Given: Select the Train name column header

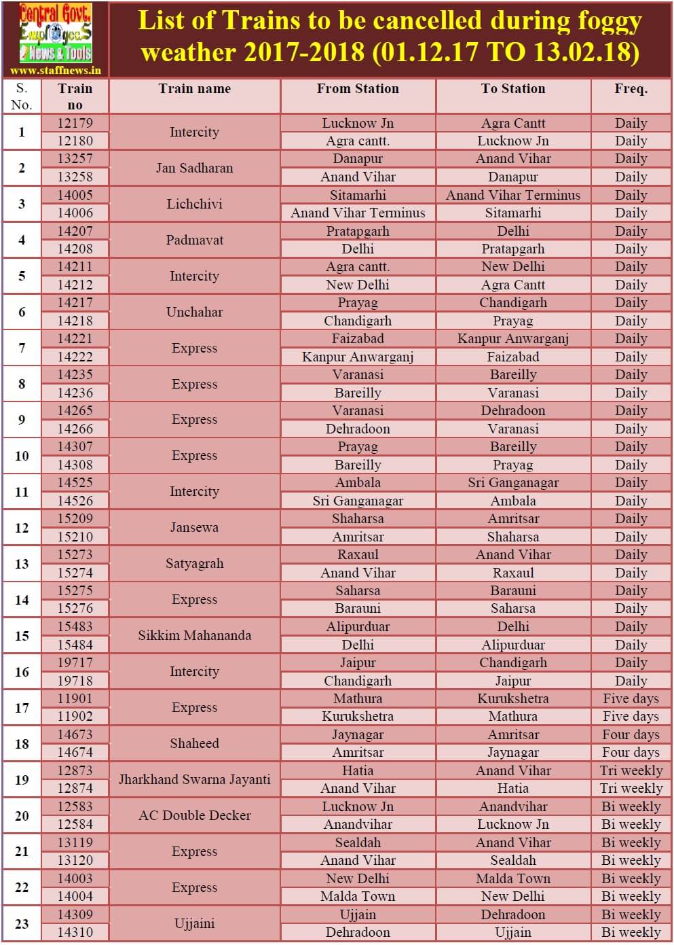Looking at the screenshot, I should 194,89.
